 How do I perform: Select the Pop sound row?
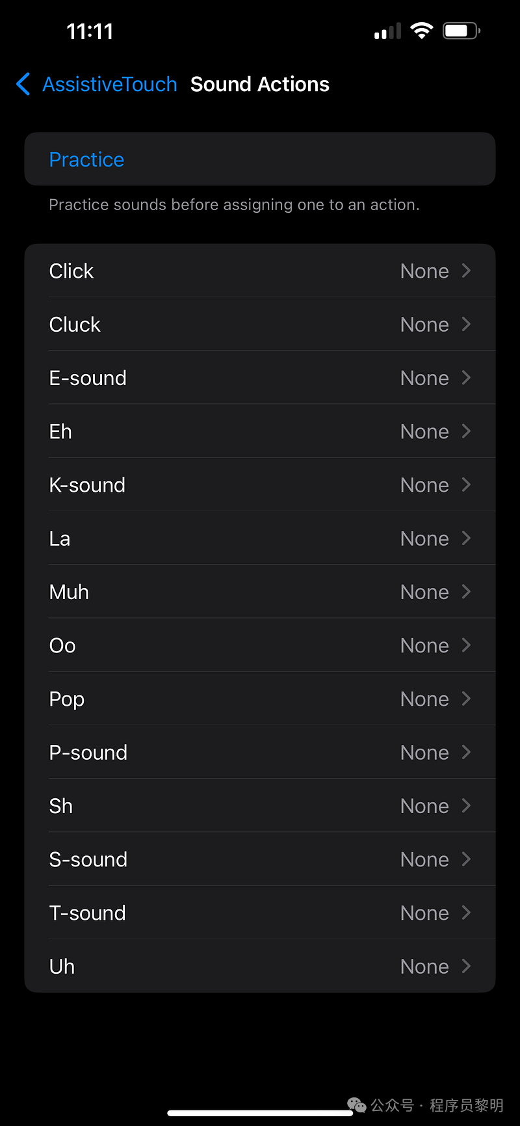pyautogui.click(x=260, y=699)
